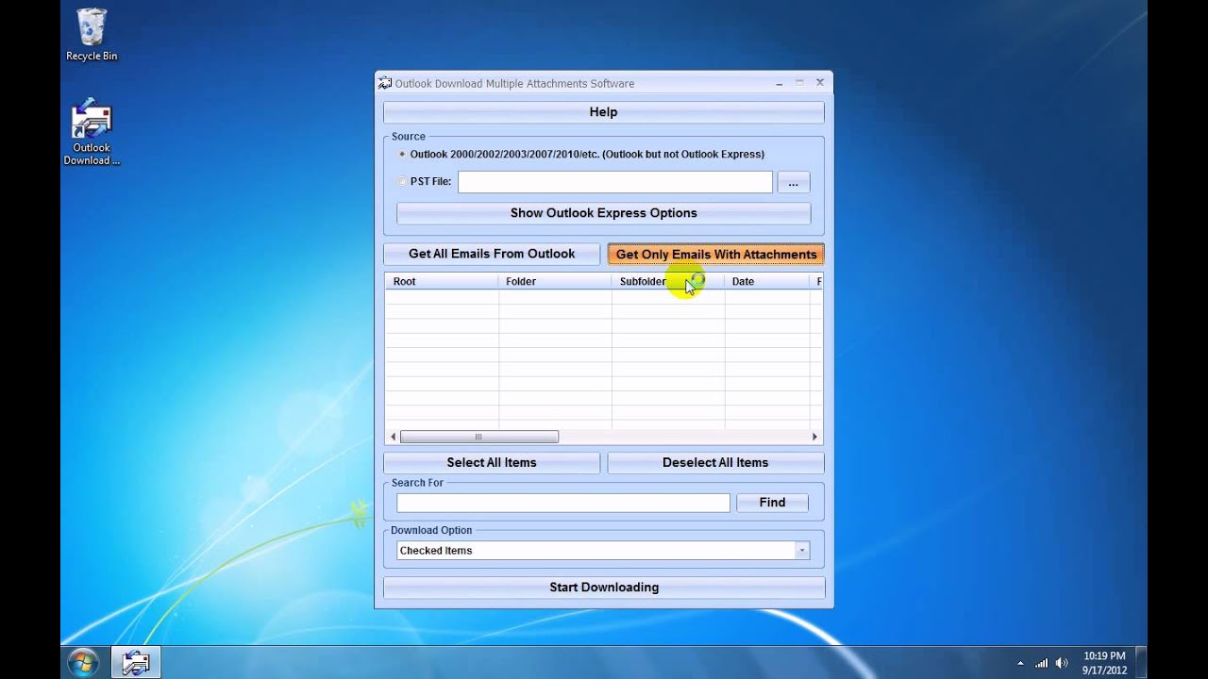Screen dimensions: 1208x679
Task: Click the list scrollbar left arrow
Action: pyautogui.click(x=393, y=437)
